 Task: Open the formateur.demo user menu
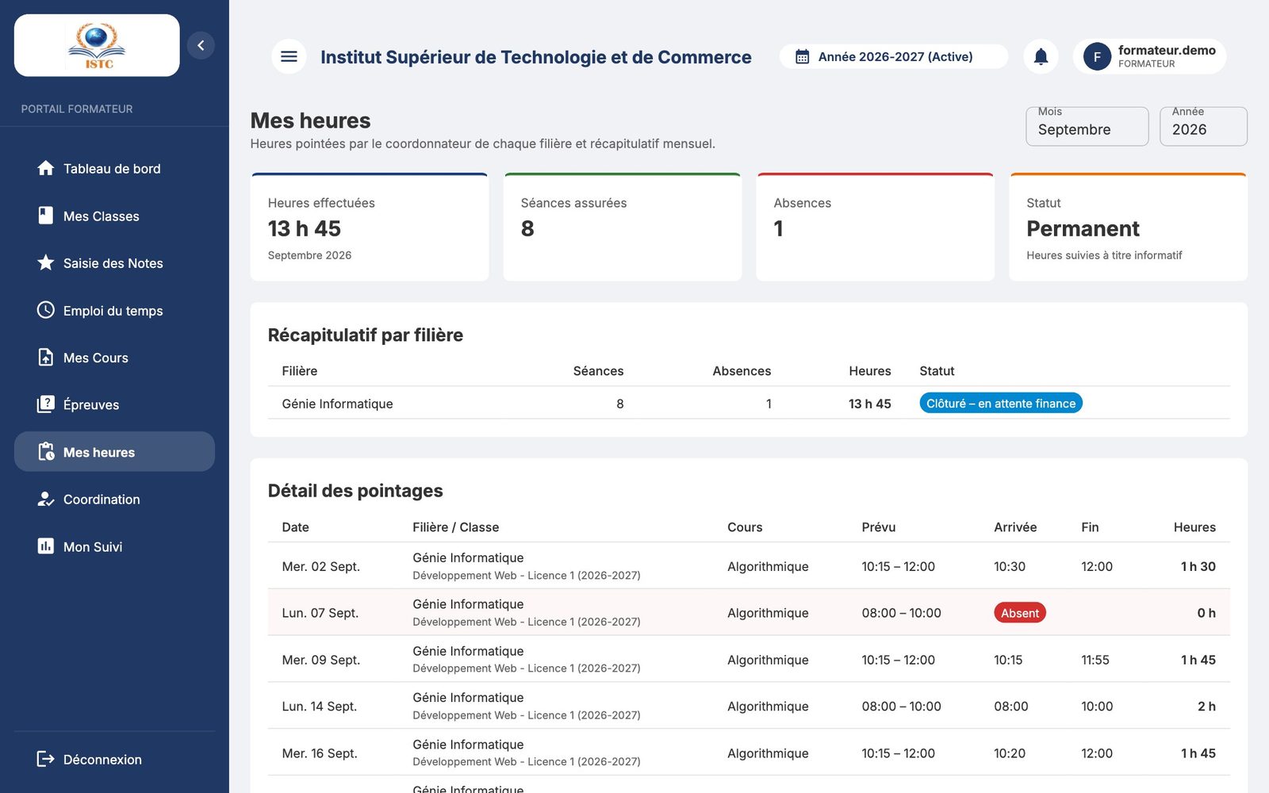tap(1149, 56)
